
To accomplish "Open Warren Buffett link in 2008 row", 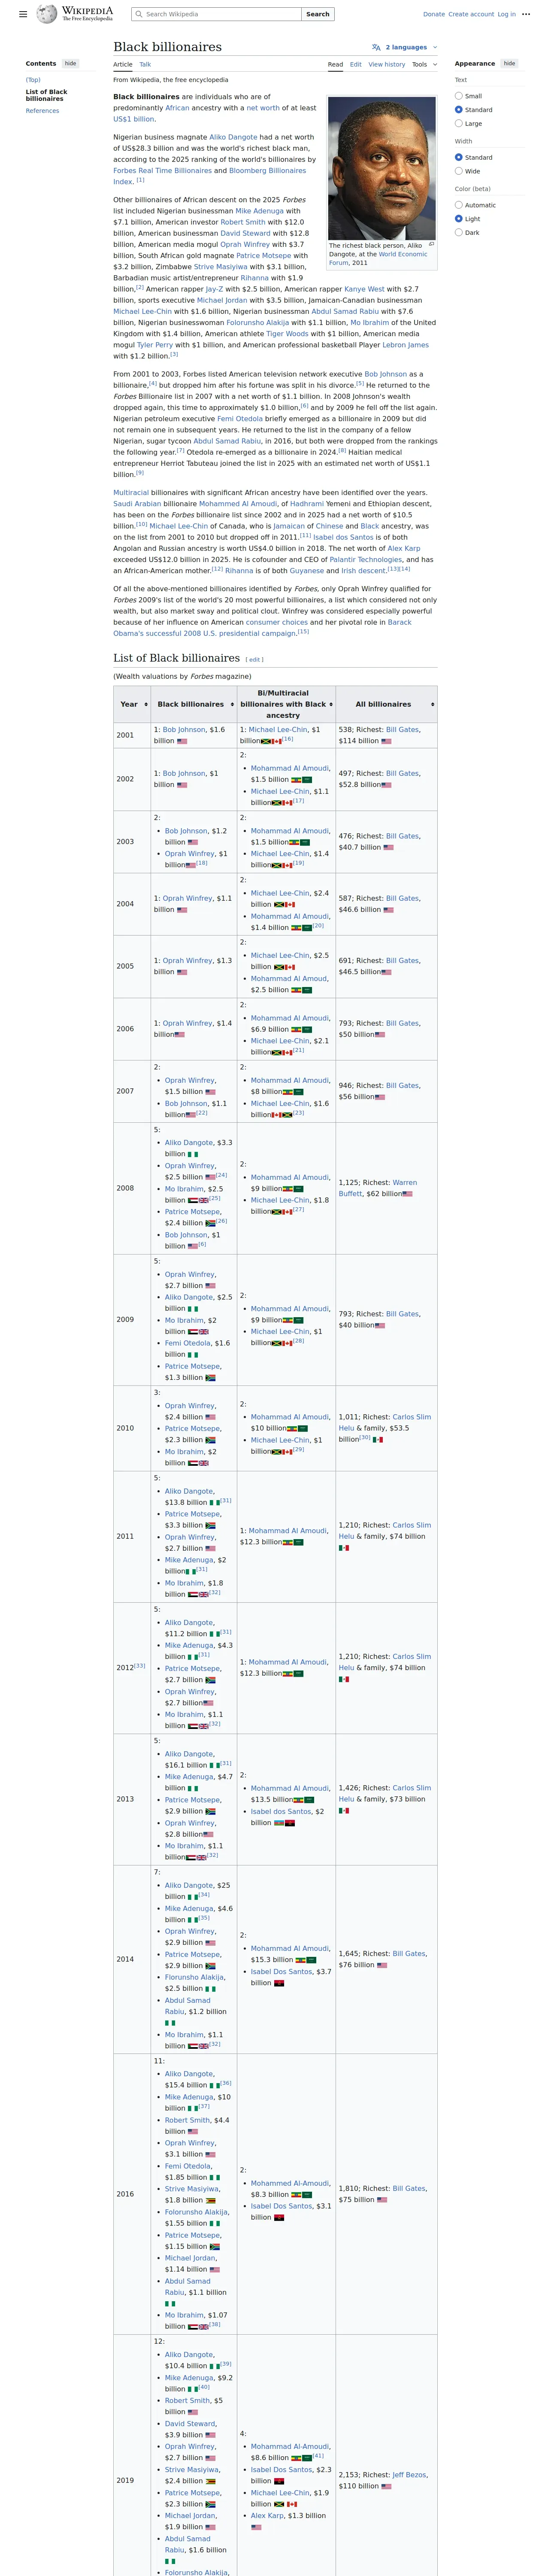I will 378,1188.
